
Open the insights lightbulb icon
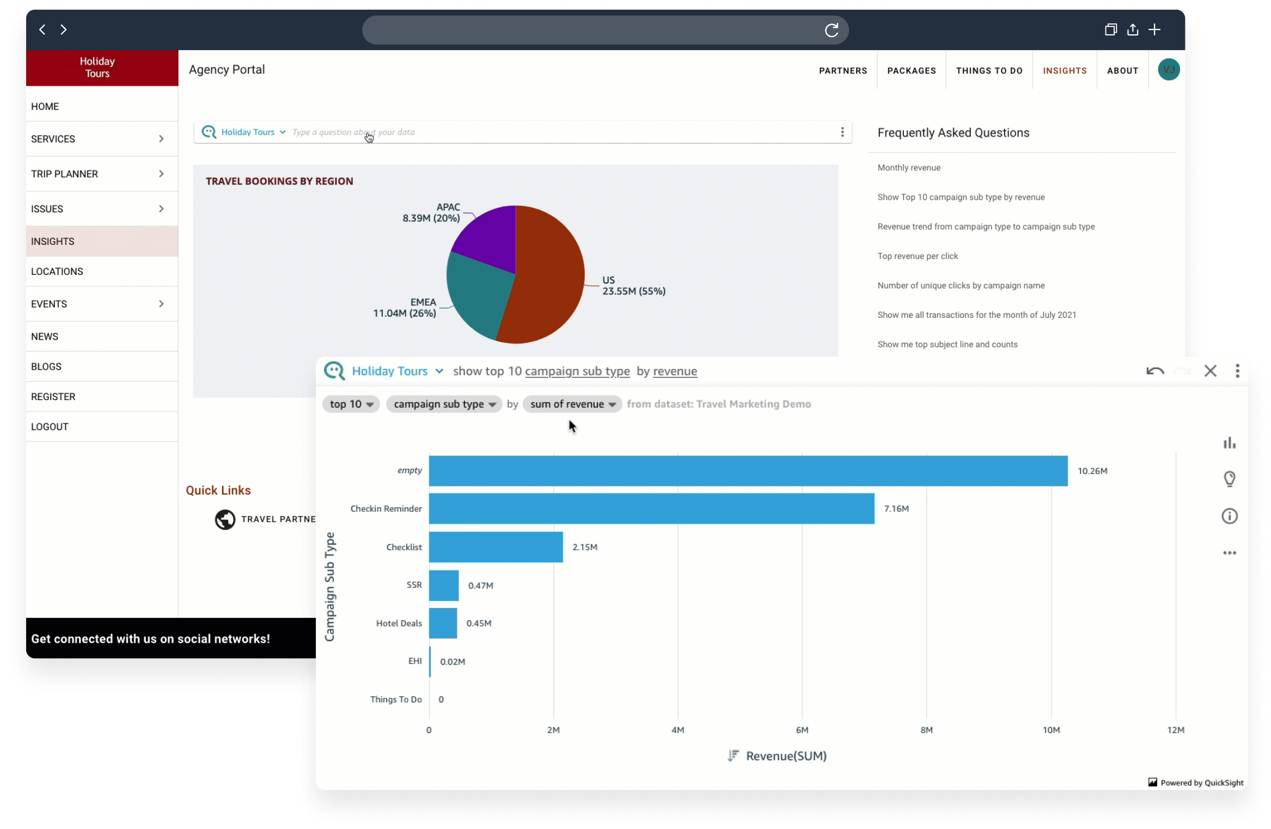1229,479
